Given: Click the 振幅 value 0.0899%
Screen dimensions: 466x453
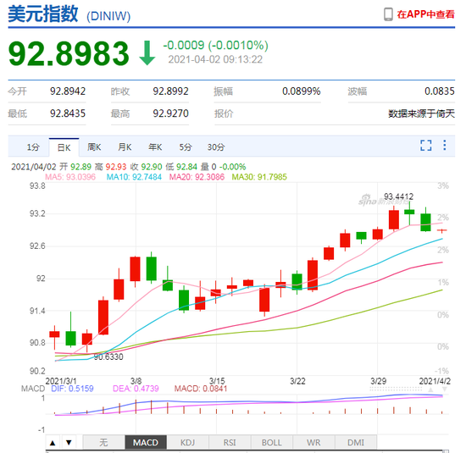Looking at the screenshot, I should click(302, 91).
